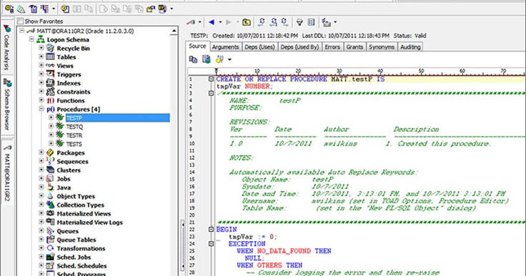
Task: Select the Queue Tables node
Action: pos(76,240)
